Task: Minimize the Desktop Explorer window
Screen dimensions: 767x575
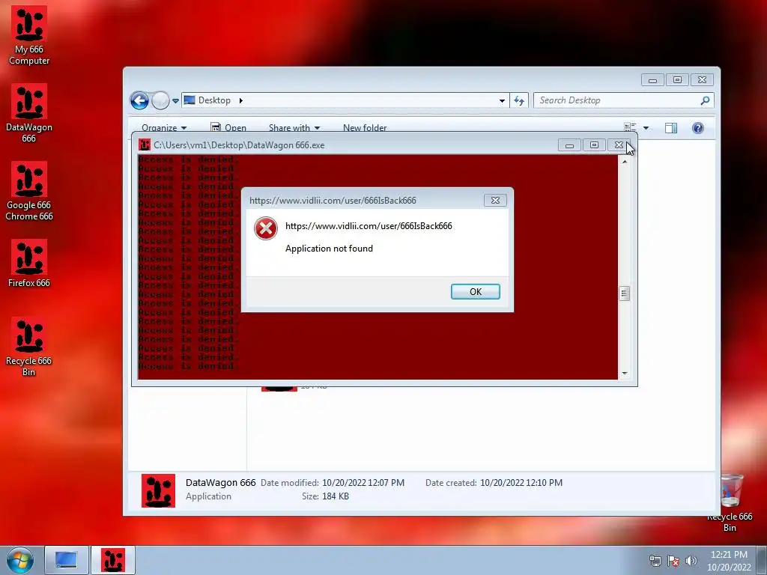Action: (652, 79)
